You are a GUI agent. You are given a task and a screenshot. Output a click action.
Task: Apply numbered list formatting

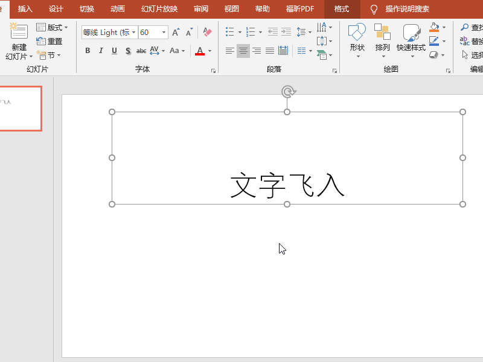(x=251, y=32)
